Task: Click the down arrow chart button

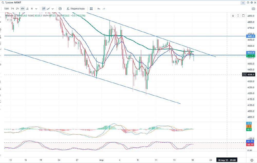Action: click(233, 16)
